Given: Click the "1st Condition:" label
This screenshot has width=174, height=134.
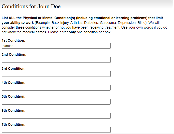Looking at the screenshot, I should pyautogui.click(x=14, y=40).
